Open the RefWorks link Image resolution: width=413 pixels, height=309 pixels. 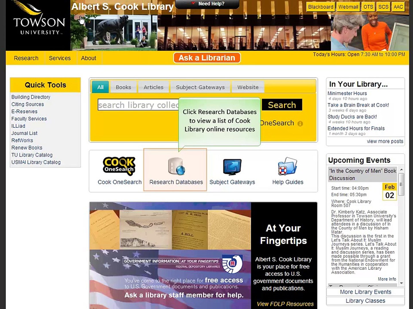click(x=22, y=140)
